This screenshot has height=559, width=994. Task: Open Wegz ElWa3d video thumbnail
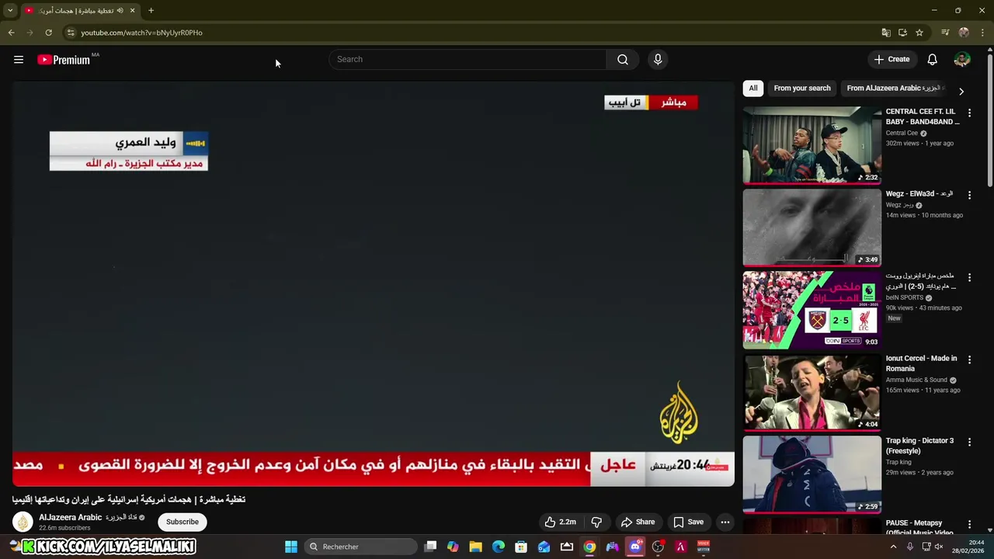(812, 227)
